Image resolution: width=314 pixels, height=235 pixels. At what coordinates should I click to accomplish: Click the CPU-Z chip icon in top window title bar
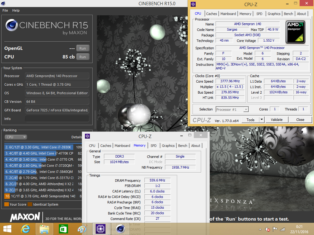(x=193, y=4)
